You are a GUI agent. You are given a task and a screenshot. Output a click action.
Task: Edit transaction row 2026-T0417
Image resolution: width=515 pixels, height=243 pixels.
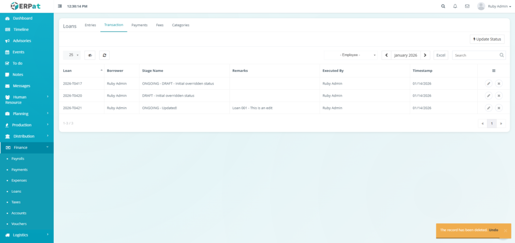point(489,84)
